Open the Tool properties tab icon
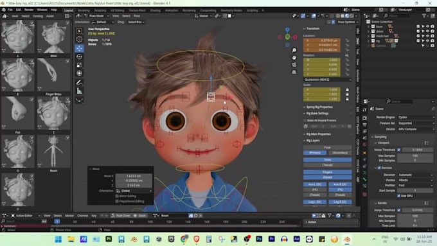437x246 pixels. [364, 110]
